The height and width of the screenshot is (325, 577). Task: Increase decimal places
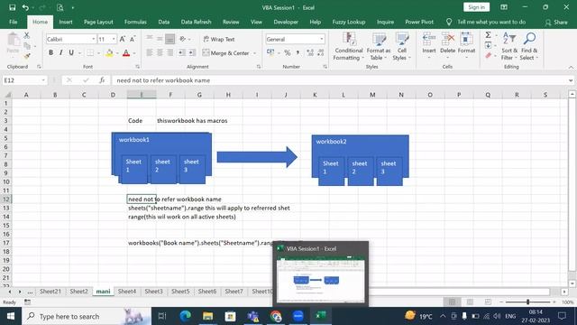310,53
